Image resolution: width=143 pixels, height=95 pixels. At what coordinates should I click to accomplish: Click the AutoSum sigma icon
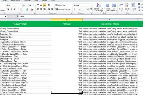click(139, 4)
